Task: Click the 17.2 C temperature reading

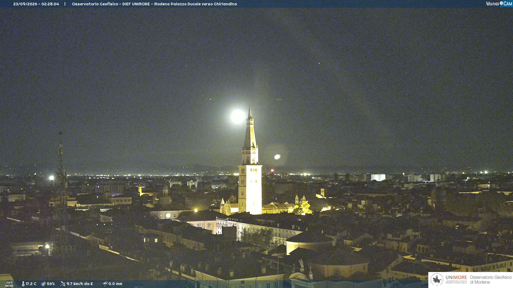Action: click(x=31, y=284)
